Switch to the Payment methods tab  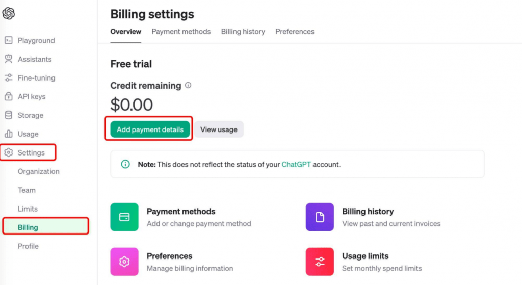click(181, 32)
